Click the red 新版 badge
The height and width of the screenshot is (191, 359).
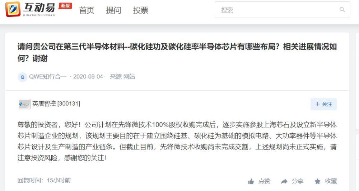[x=65, y=6]
